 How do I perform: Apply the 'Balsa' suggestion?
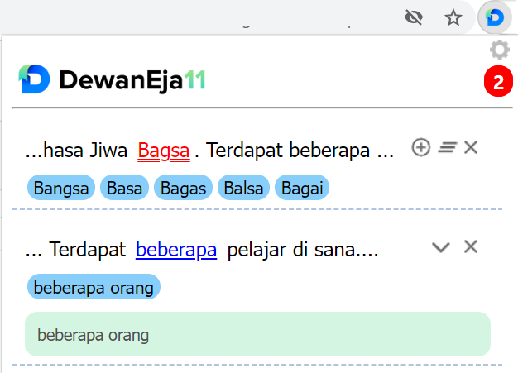coord(243,188)
